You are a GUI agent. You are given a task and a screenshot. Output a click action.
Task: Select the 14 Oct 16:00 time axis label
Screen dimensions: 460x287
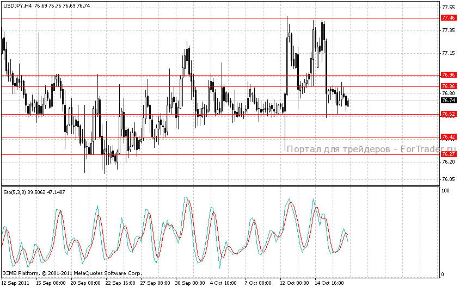click(329, 283)
